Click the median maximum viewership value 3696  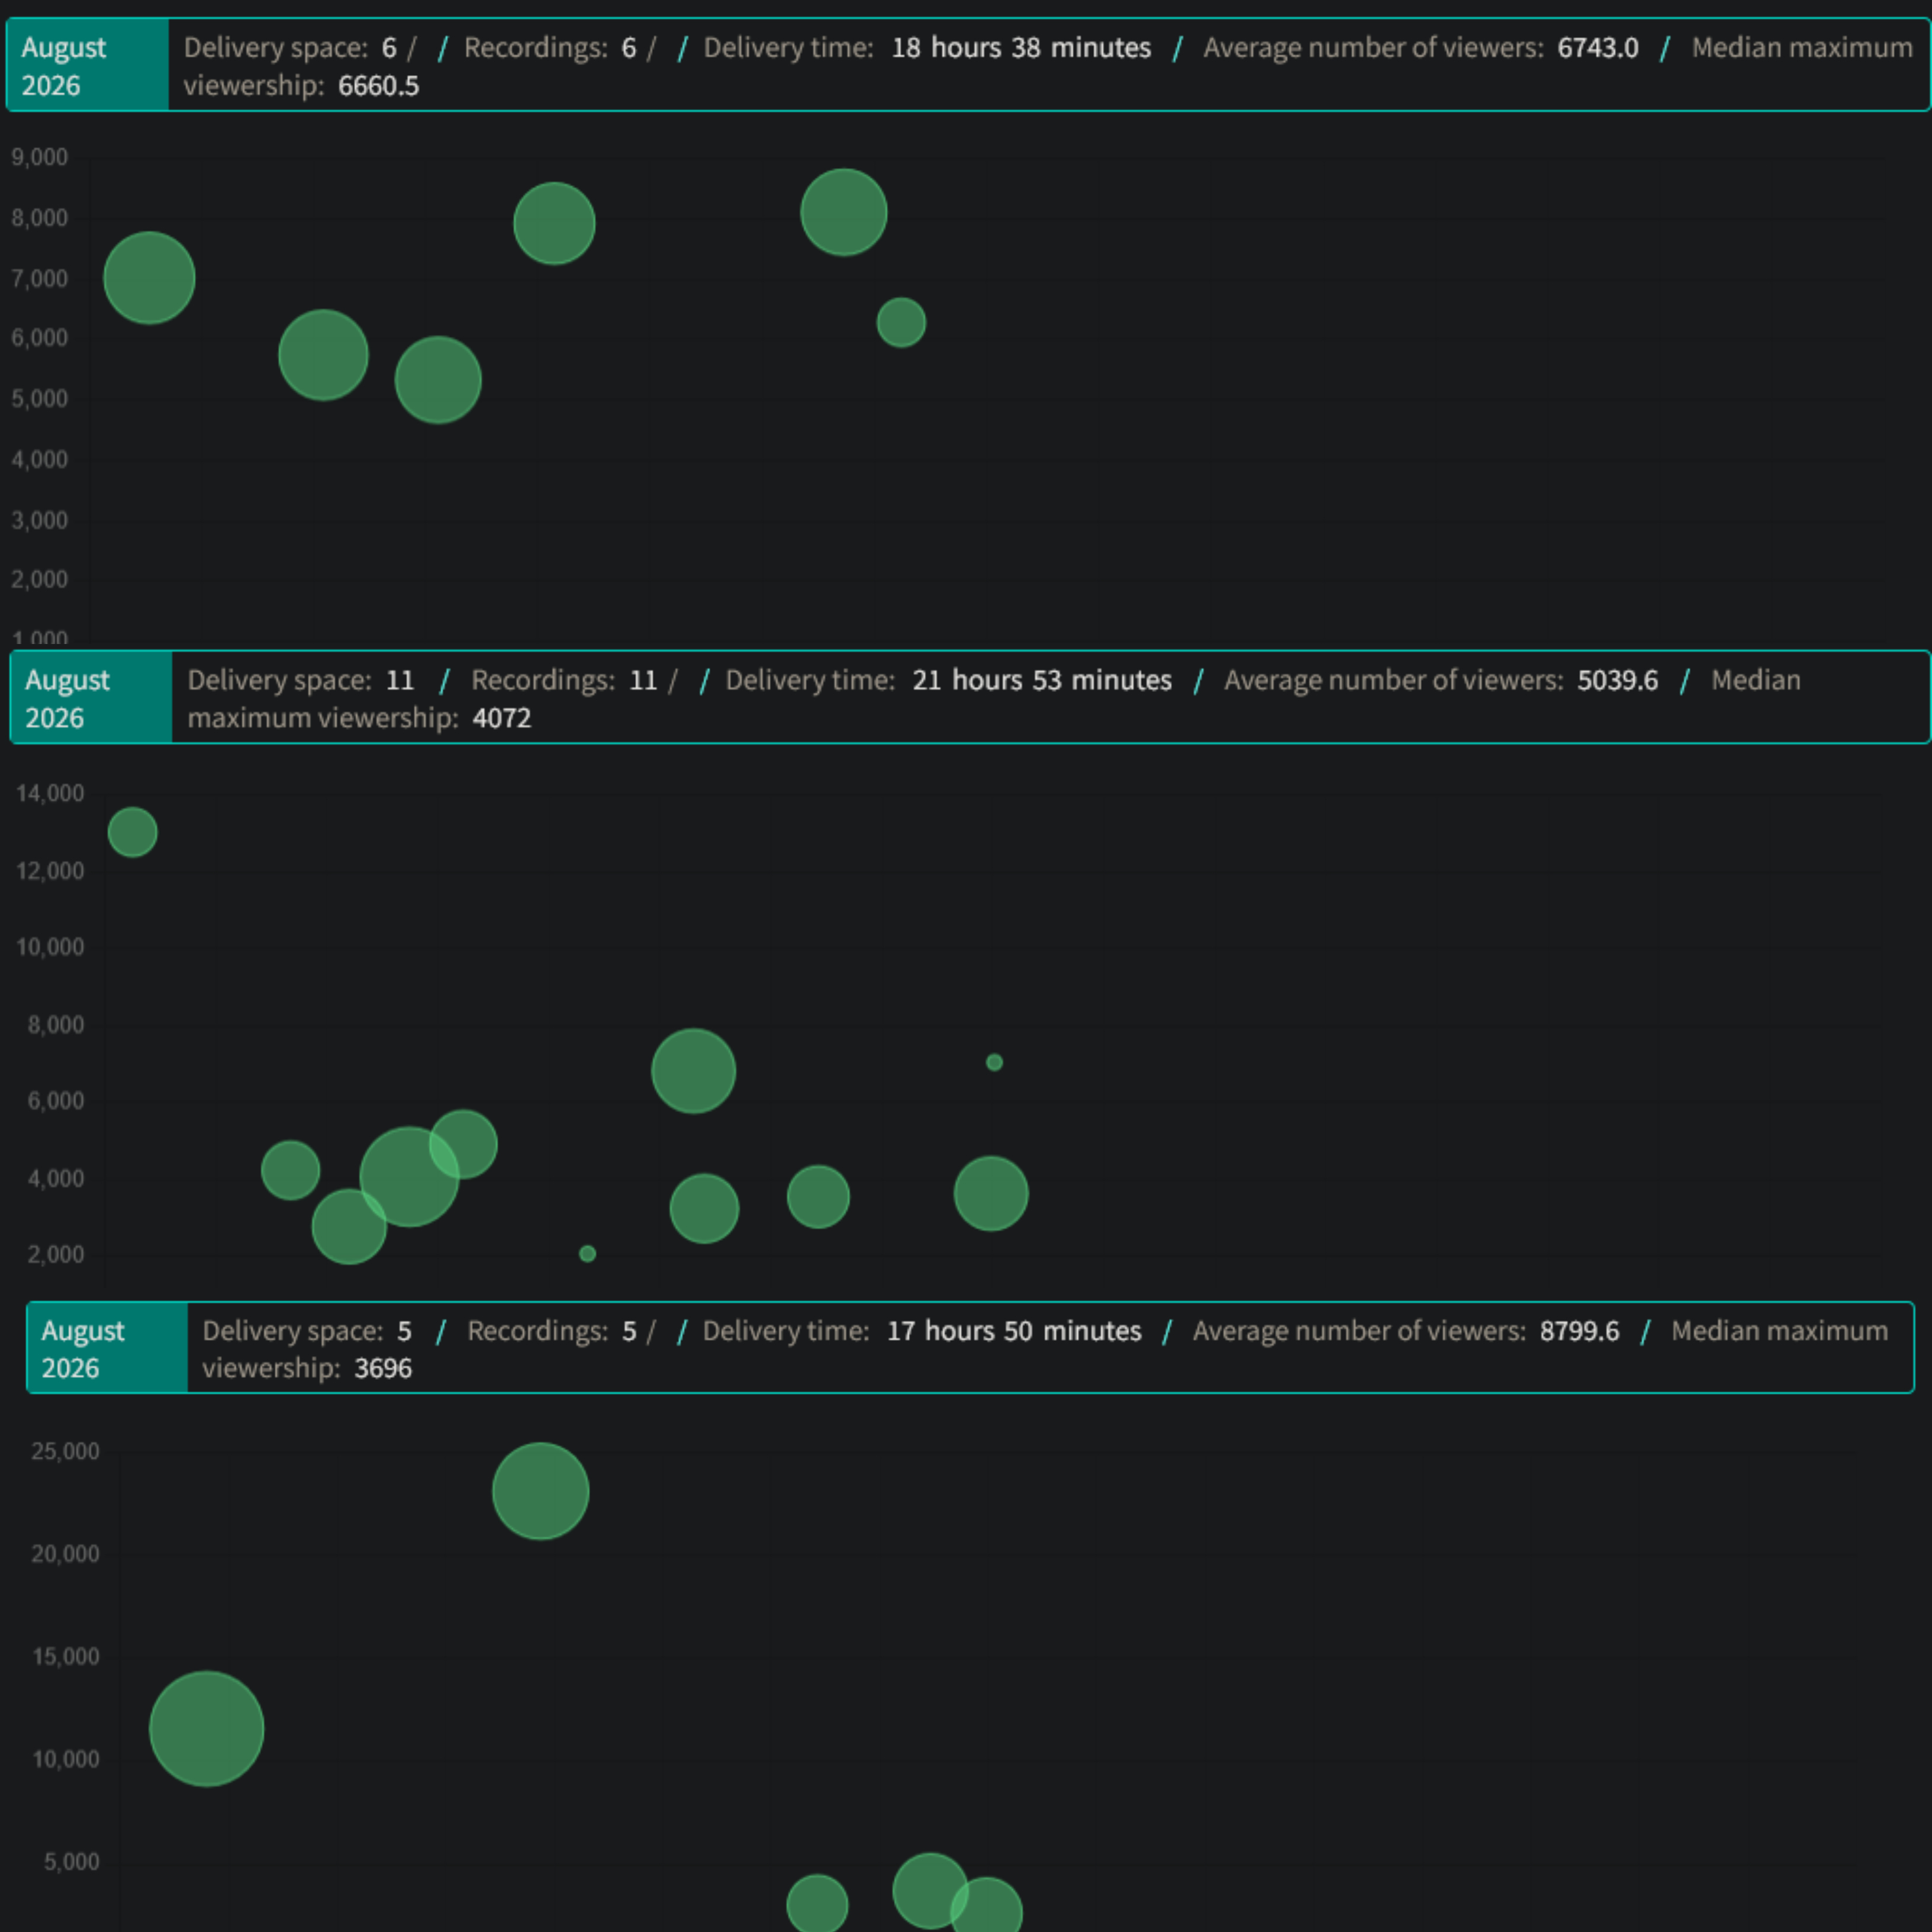tap(383, 1368)
